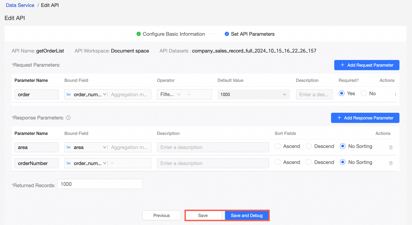412x225 pixels.
Task: Click the plus icon on Add Response Parameter
Action: click(339, 118)
